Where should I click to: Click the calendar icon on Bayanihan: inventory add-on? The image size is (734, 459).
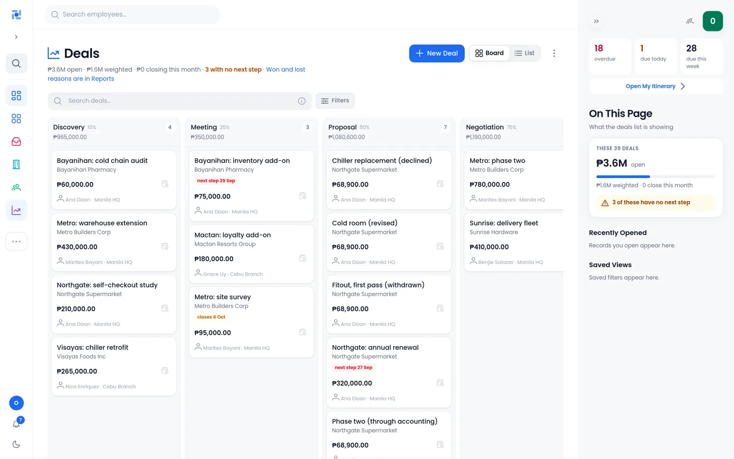(x=303, y=196)
